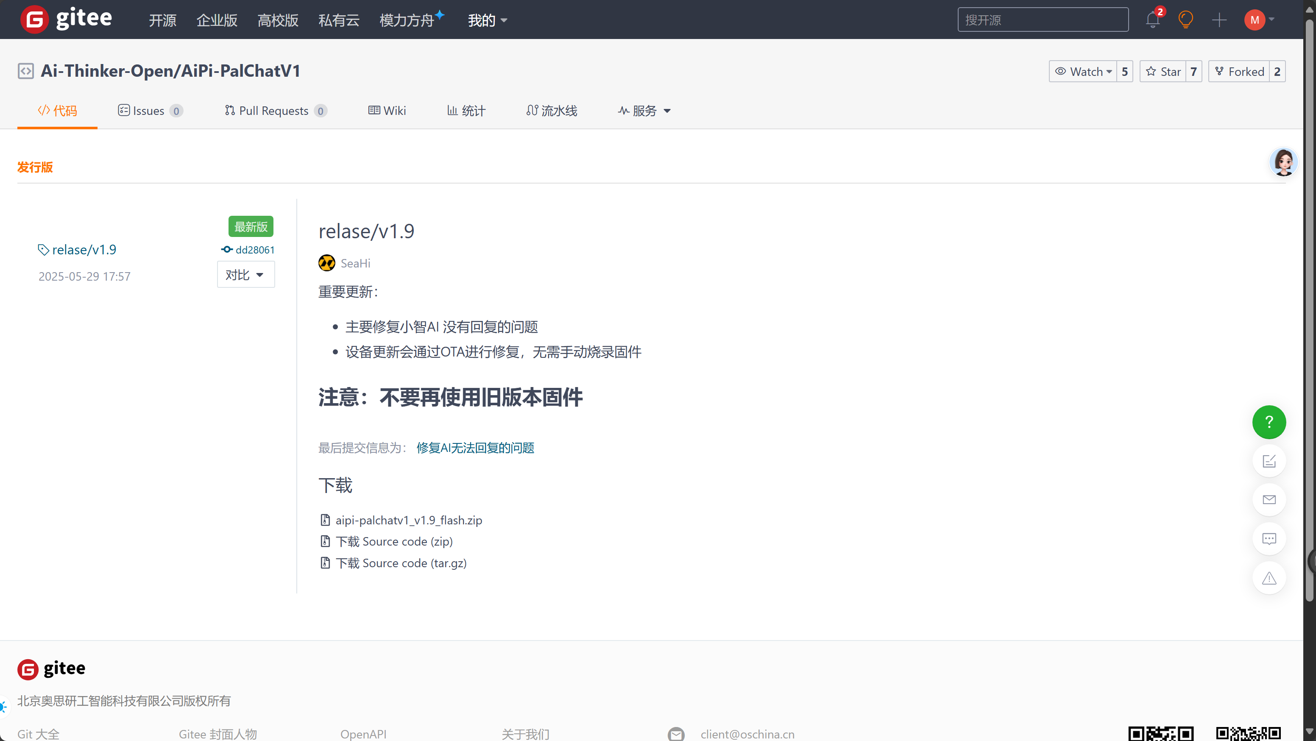Click the tag icon beside relase/v1.9
The height and width of the screenshot is (741, 1316).
click(x=43, y=250)
